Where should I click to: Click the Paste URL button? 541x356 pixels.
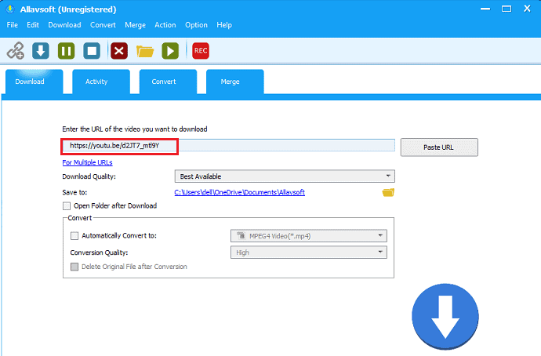(x=439, y=147)
